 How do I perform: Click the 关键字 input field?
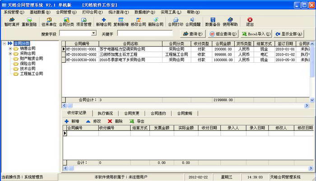pos(145,33)
